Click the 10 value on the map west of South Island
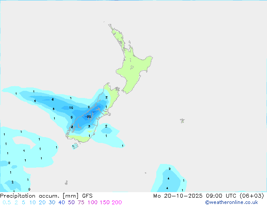This screenshot has width=267, height=206. 71,108
